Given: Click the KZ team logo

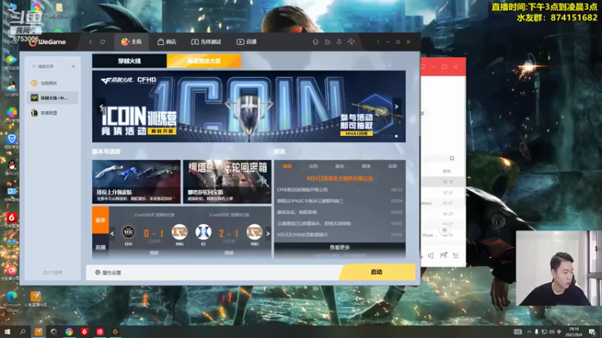Looking at the screenshot, I should (203, 232).
